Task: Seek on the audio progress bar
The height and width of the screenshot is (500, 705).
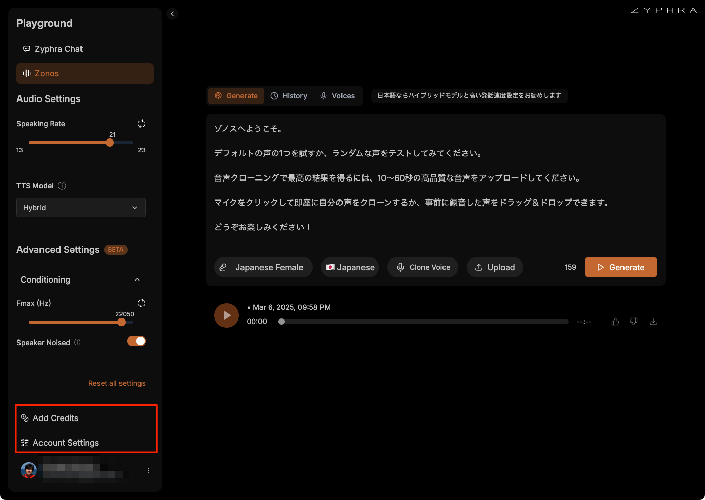Action: point(424,322)
